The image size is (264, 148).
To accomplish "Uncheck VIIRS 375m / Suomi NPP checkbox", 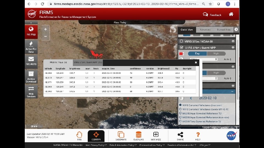I will pos(182,47).
